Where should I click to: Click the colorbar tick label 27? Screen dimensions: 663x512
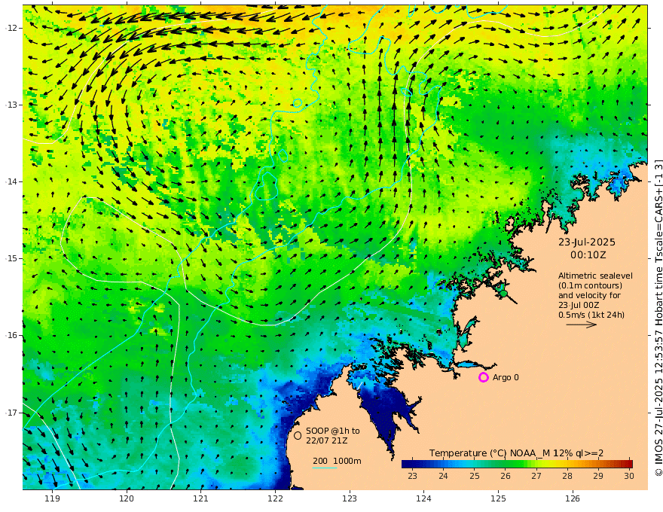coord(536,476)
